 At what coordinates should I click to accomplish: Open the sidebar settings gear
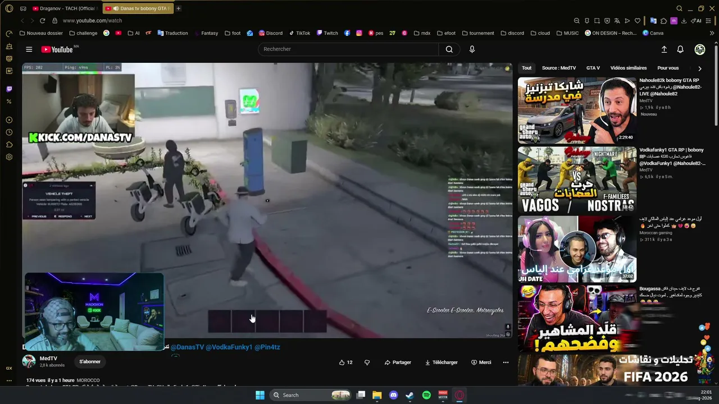pos(9,157)
